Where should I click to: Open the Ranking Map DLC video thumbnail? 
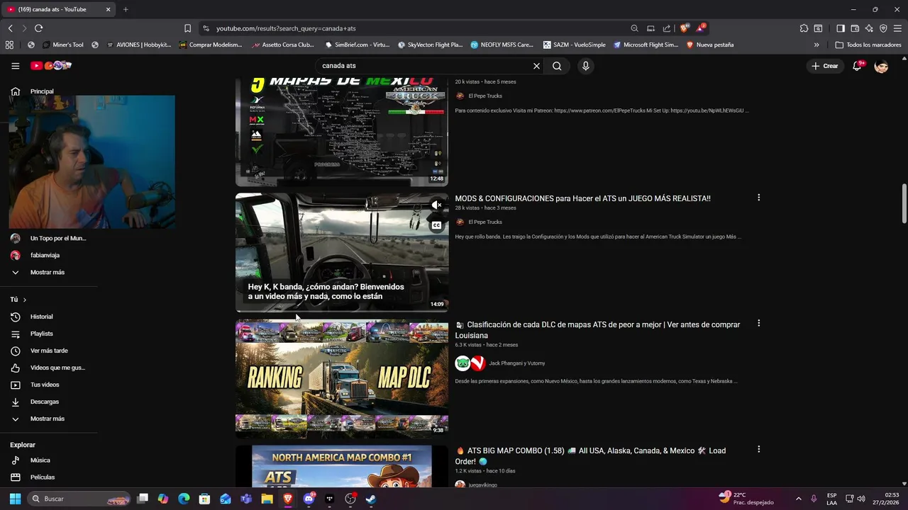tap(342, 379)
